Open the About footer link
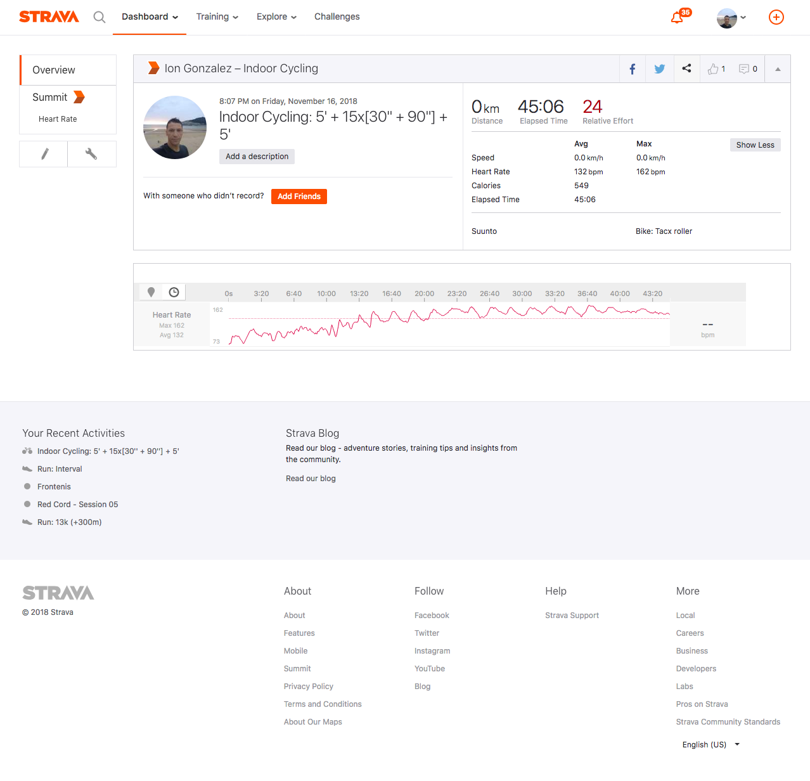Viewport: 810px width, 781px height. click(x=295, y=616)
